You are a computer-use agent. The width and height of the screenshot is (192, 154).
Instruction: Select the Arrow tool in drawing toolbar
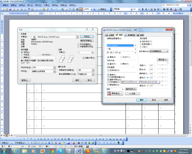(32, 143)
